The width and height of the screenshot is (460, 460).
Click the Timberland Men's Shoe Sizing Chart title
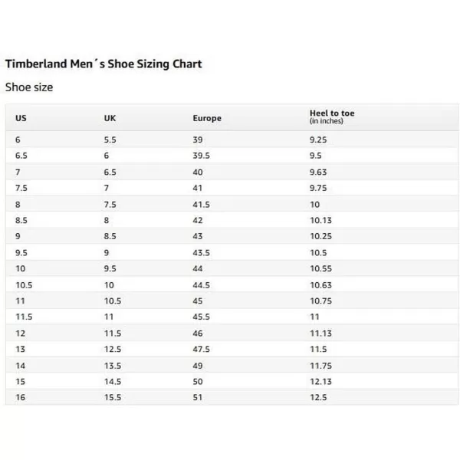point(103,64)
